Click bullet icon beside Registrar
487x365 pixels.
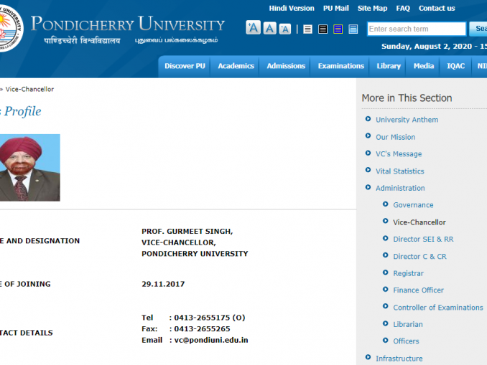tap(386, 272)
